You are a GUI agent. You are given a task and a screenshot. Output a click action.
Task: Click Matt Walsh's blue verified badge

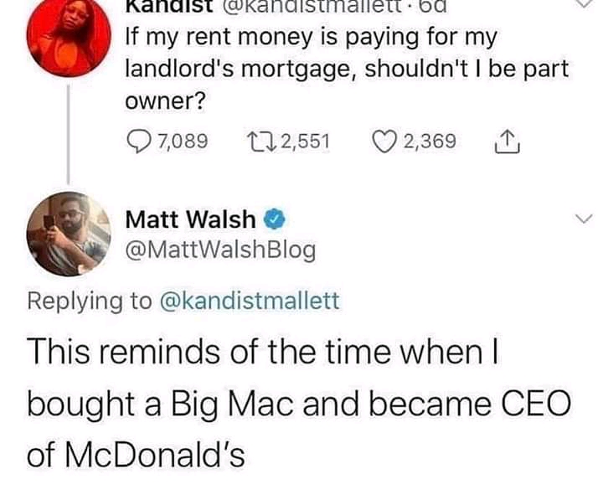276,219
